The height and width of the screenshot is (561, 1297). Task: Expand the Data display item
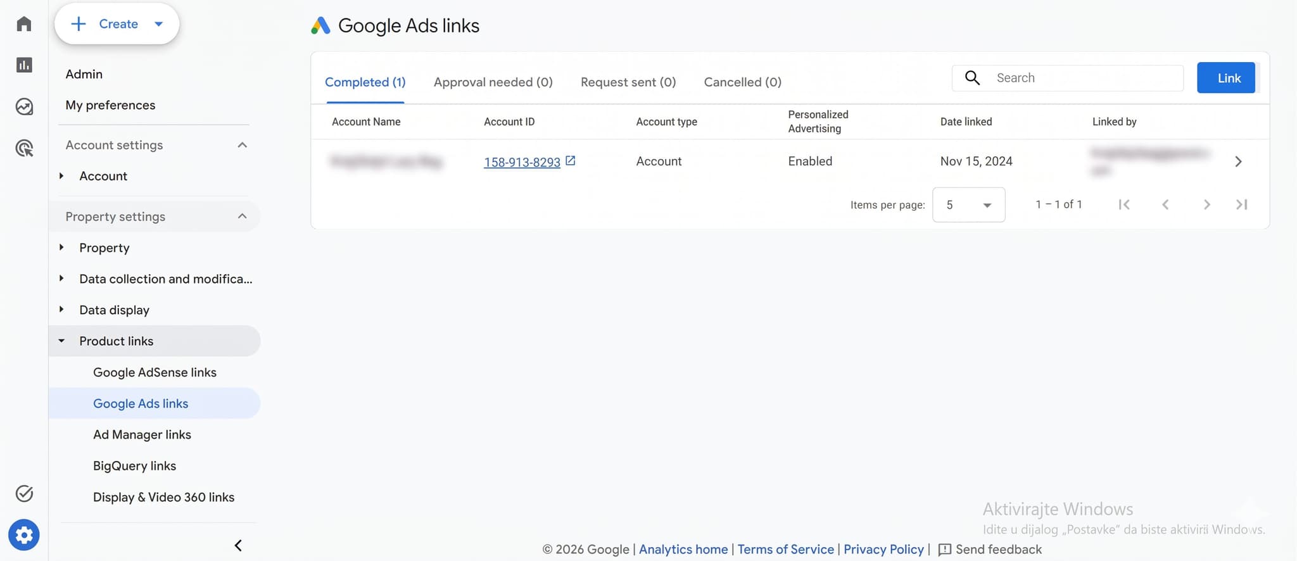point(61,310)
